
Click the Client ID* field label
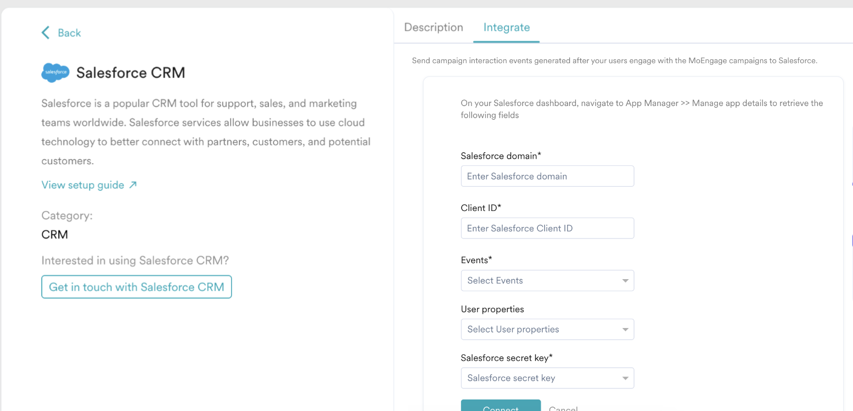(481, 208)
